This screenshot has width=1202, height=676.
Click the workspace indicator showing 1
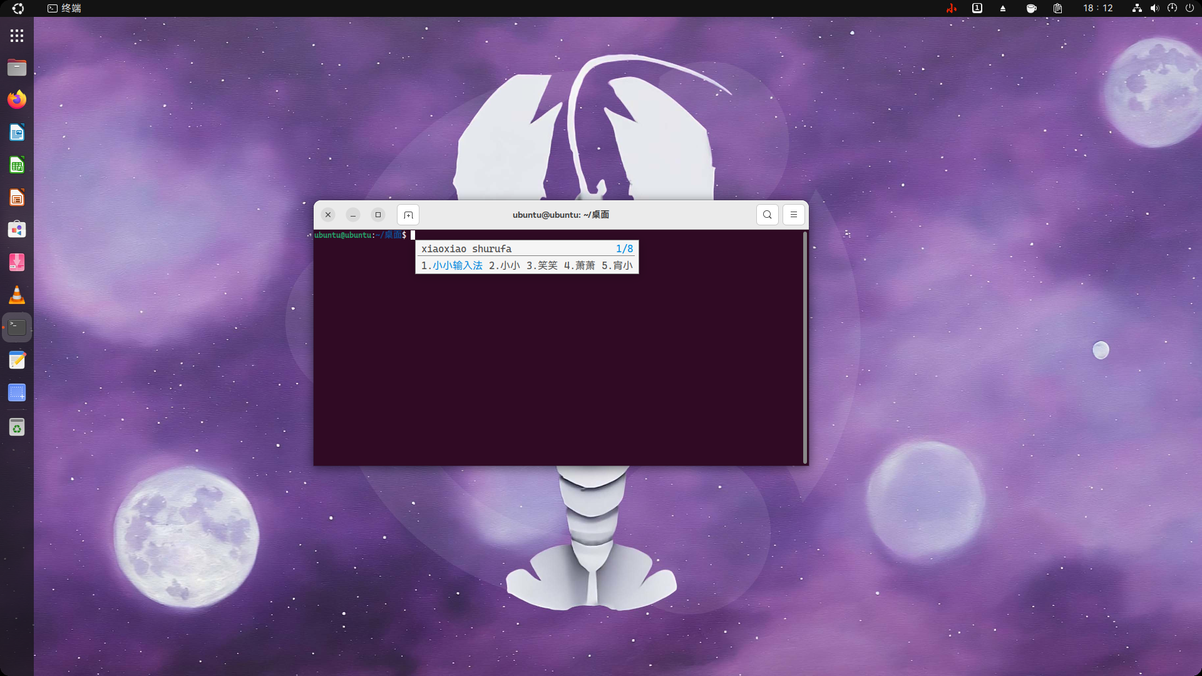[977, 8]
